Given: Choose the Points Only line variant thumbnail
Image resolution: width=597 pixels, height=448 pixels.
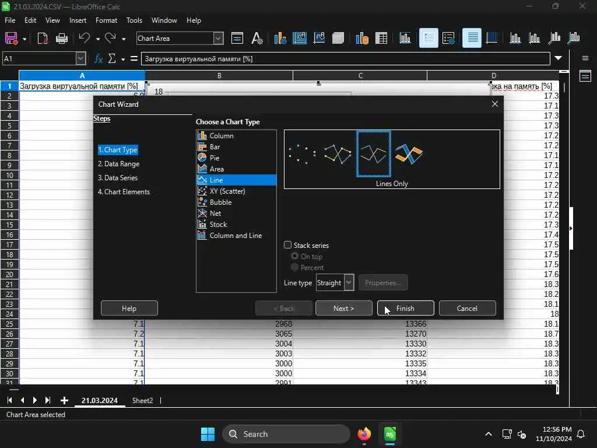Looking at the screenshot, I should point(303,154).
